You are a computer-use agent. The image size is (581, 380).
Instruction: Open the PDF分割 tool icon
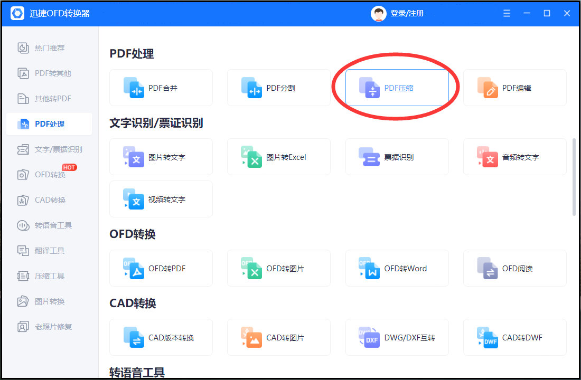[x=251, y=88]
